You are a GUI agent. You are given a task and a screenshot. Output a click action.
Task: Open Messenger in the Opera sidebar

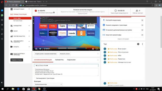2,11
